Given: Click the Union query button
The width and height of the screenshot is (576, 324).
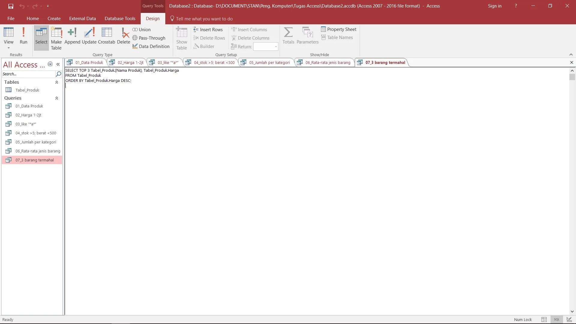Looking at the screenshot, I should [141, 29].
